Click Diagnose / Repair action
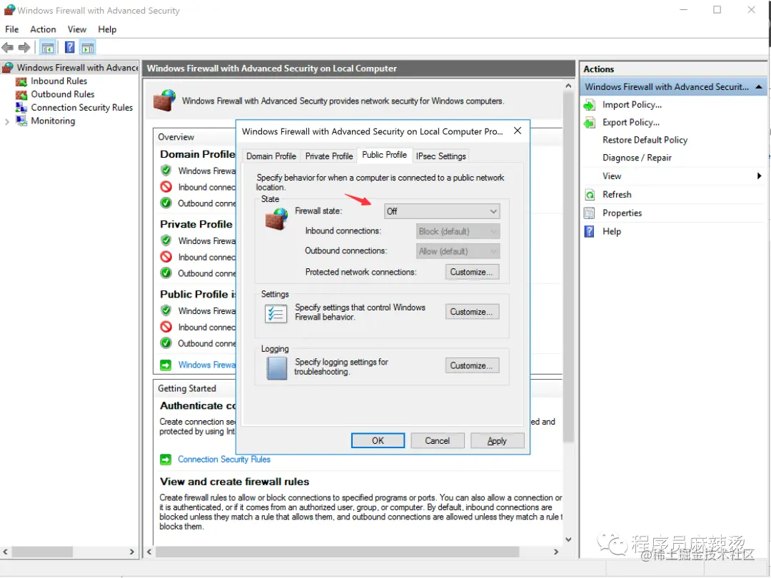The width and height of the screenshot is (771, 578). point(637,158)
